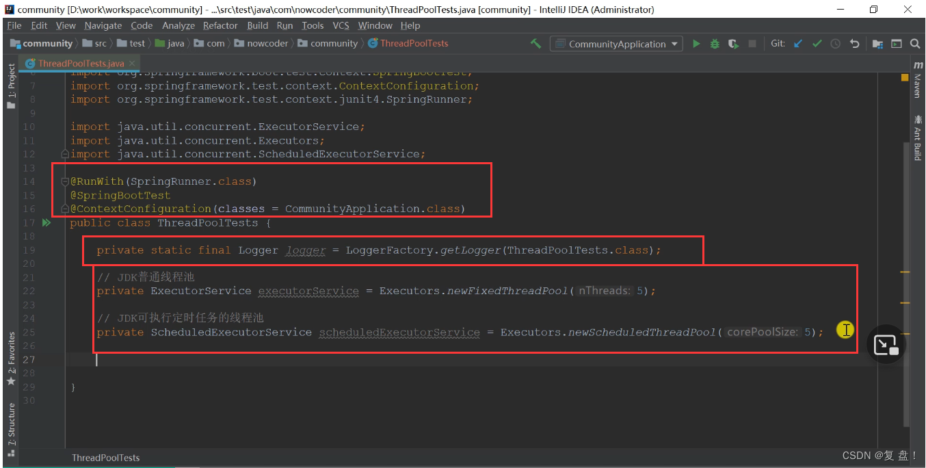Open the Ant Build tool window

pyautogui.click(x=918, y=138)
